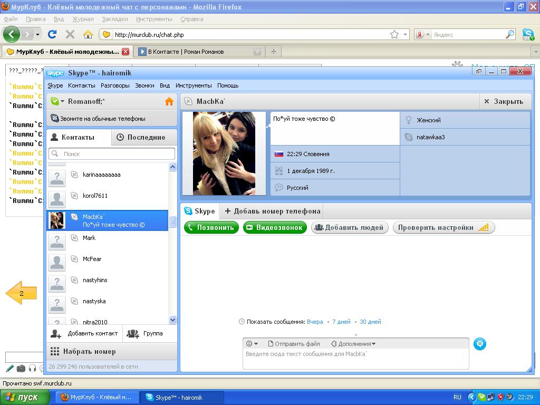Click MacbKa` avatar in contact list
540x405 pixels.
tap(57, 220)
